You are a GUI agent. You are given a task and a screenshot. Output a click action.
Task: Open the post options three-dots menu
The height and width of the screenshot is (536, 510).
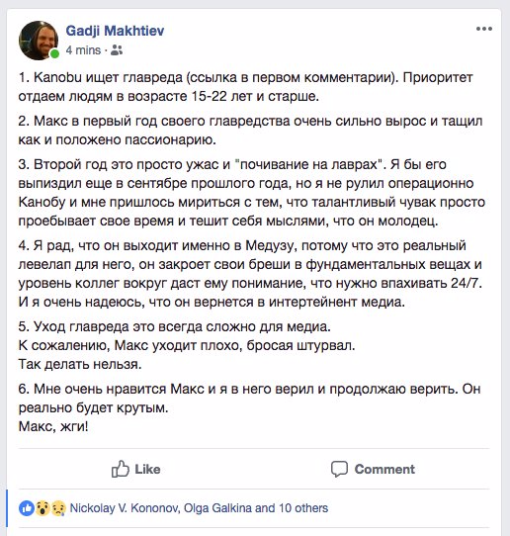click(484, 29)
